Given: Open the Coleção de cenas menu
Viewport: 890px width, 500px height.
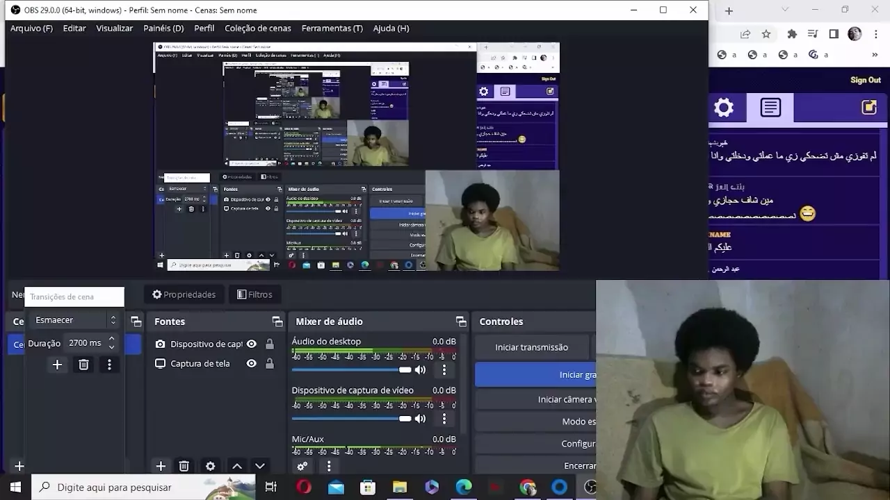Looking at the screenshot, I should [x=258, y=28].
